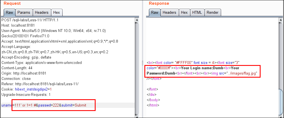284x118 pixels.
Task: Click the hibext_instdsigdipv2 cookie name
Action: click(31, 89)
